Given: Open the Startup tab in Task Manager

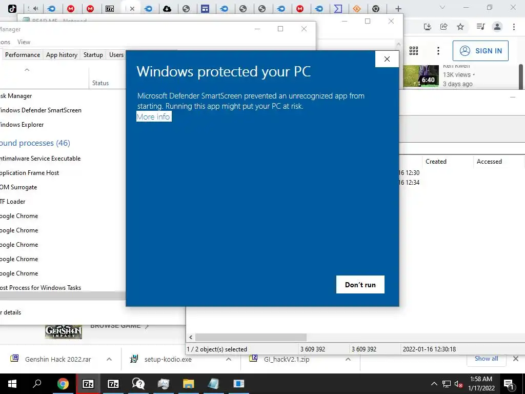Looking at the screenshot, I should coord(93,54).
